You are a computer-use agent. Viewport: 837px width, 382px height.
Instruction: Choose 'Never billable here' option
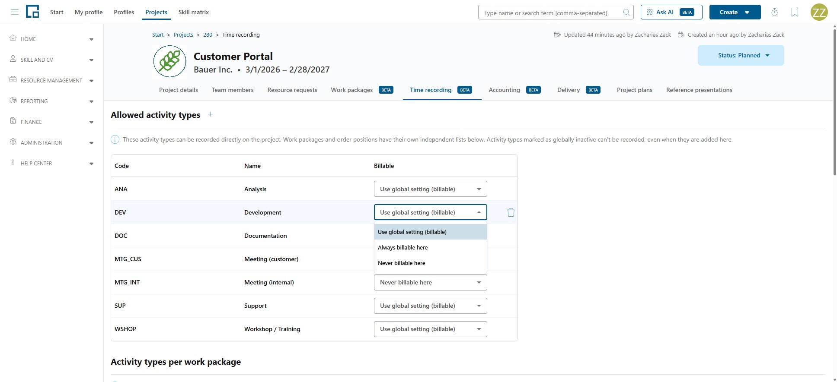(430, 263)
